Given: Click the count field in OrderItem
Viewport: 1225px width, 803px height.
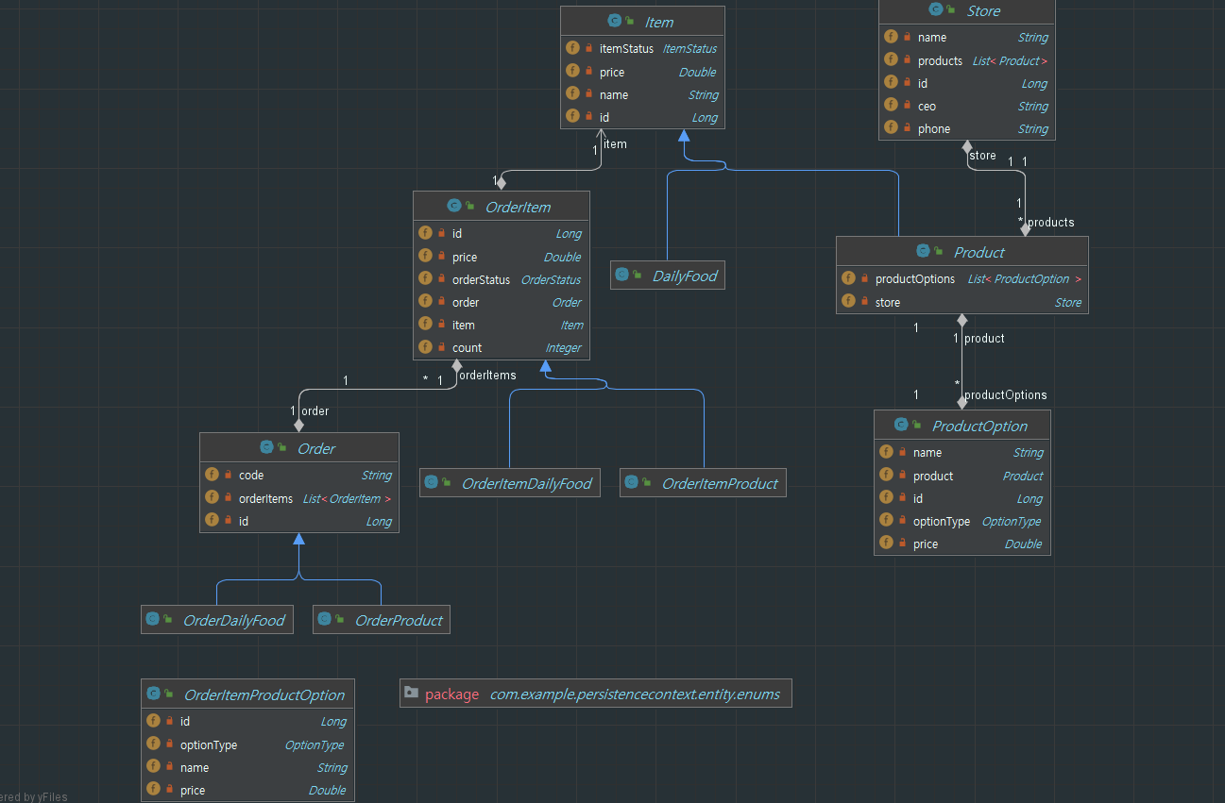Looking at the screenshot, I should pyautogui.click(x=502, y=347).
